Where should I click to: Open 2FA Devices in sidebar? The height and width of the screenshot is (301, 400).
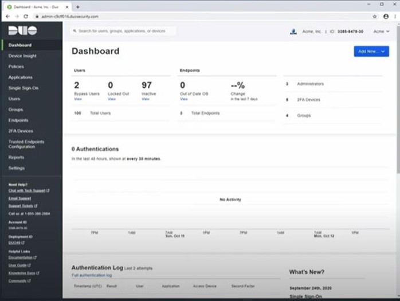coord(21,131)
